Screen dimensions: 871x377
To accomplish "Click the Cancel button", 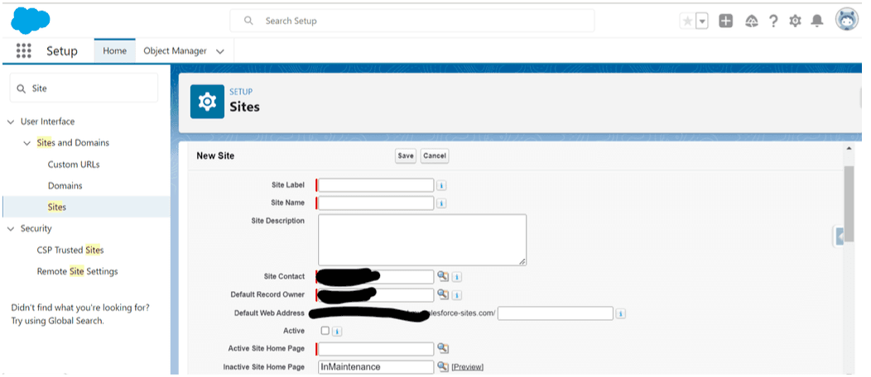I will (434, 155).
